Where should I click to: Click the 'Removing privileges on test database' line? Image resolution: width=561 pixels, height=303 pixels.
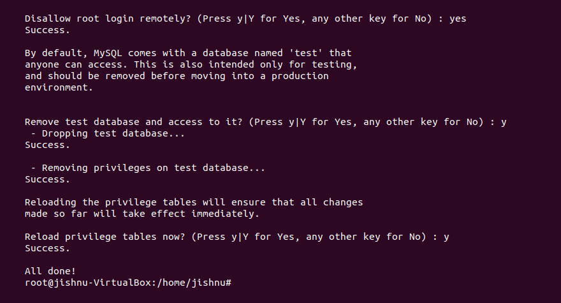(148, 168)
